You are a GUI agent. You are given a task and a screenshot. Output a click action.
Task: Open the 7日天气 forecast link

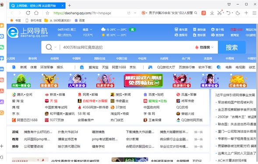pyautogui.click(x=88, y=35)
